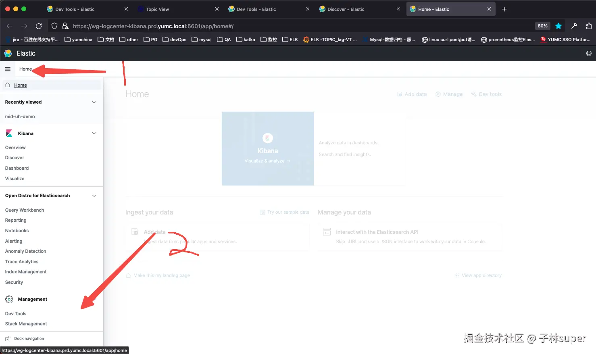
Task: Open the yumchina bookmarks folder
Action: point(78,40)
